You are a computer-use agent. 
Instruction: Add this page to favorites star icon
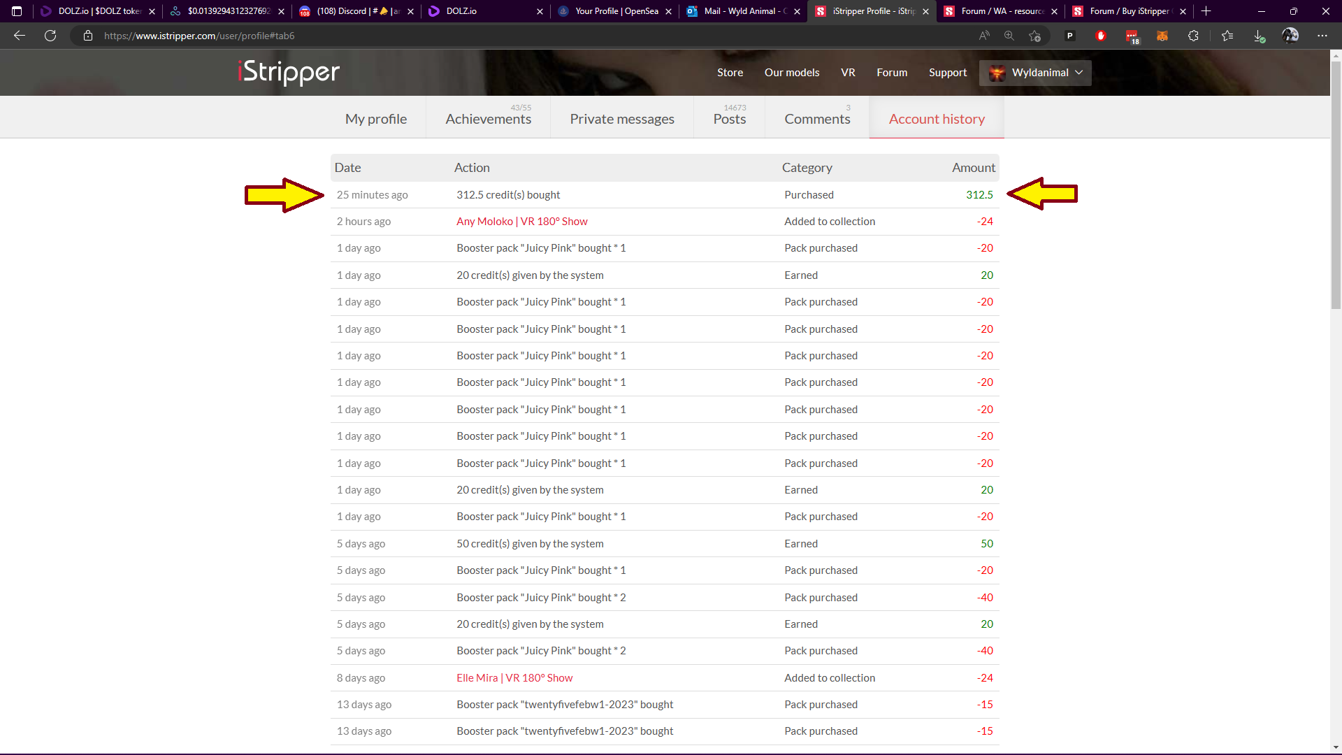(x=1035, y=36)
